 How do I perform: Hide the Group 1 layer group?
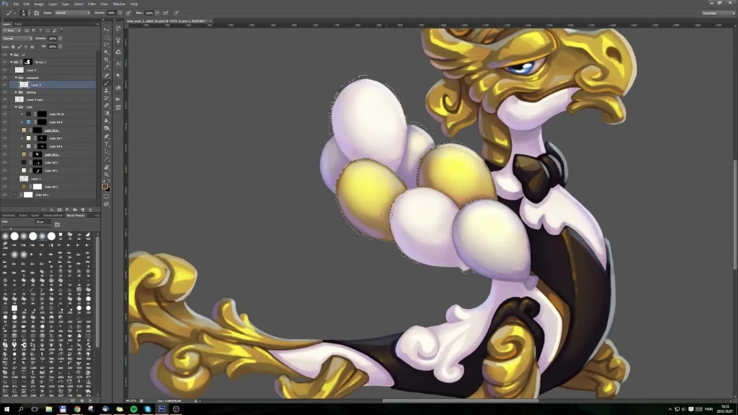[5, 62]
